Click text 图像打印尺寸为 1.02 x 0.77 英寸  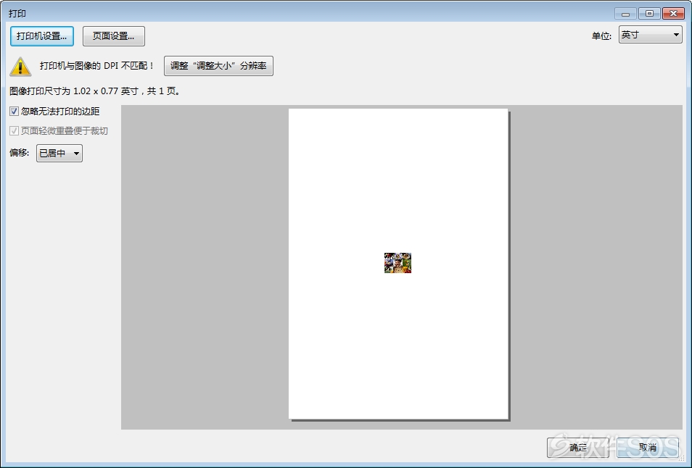tap(74, 91)
